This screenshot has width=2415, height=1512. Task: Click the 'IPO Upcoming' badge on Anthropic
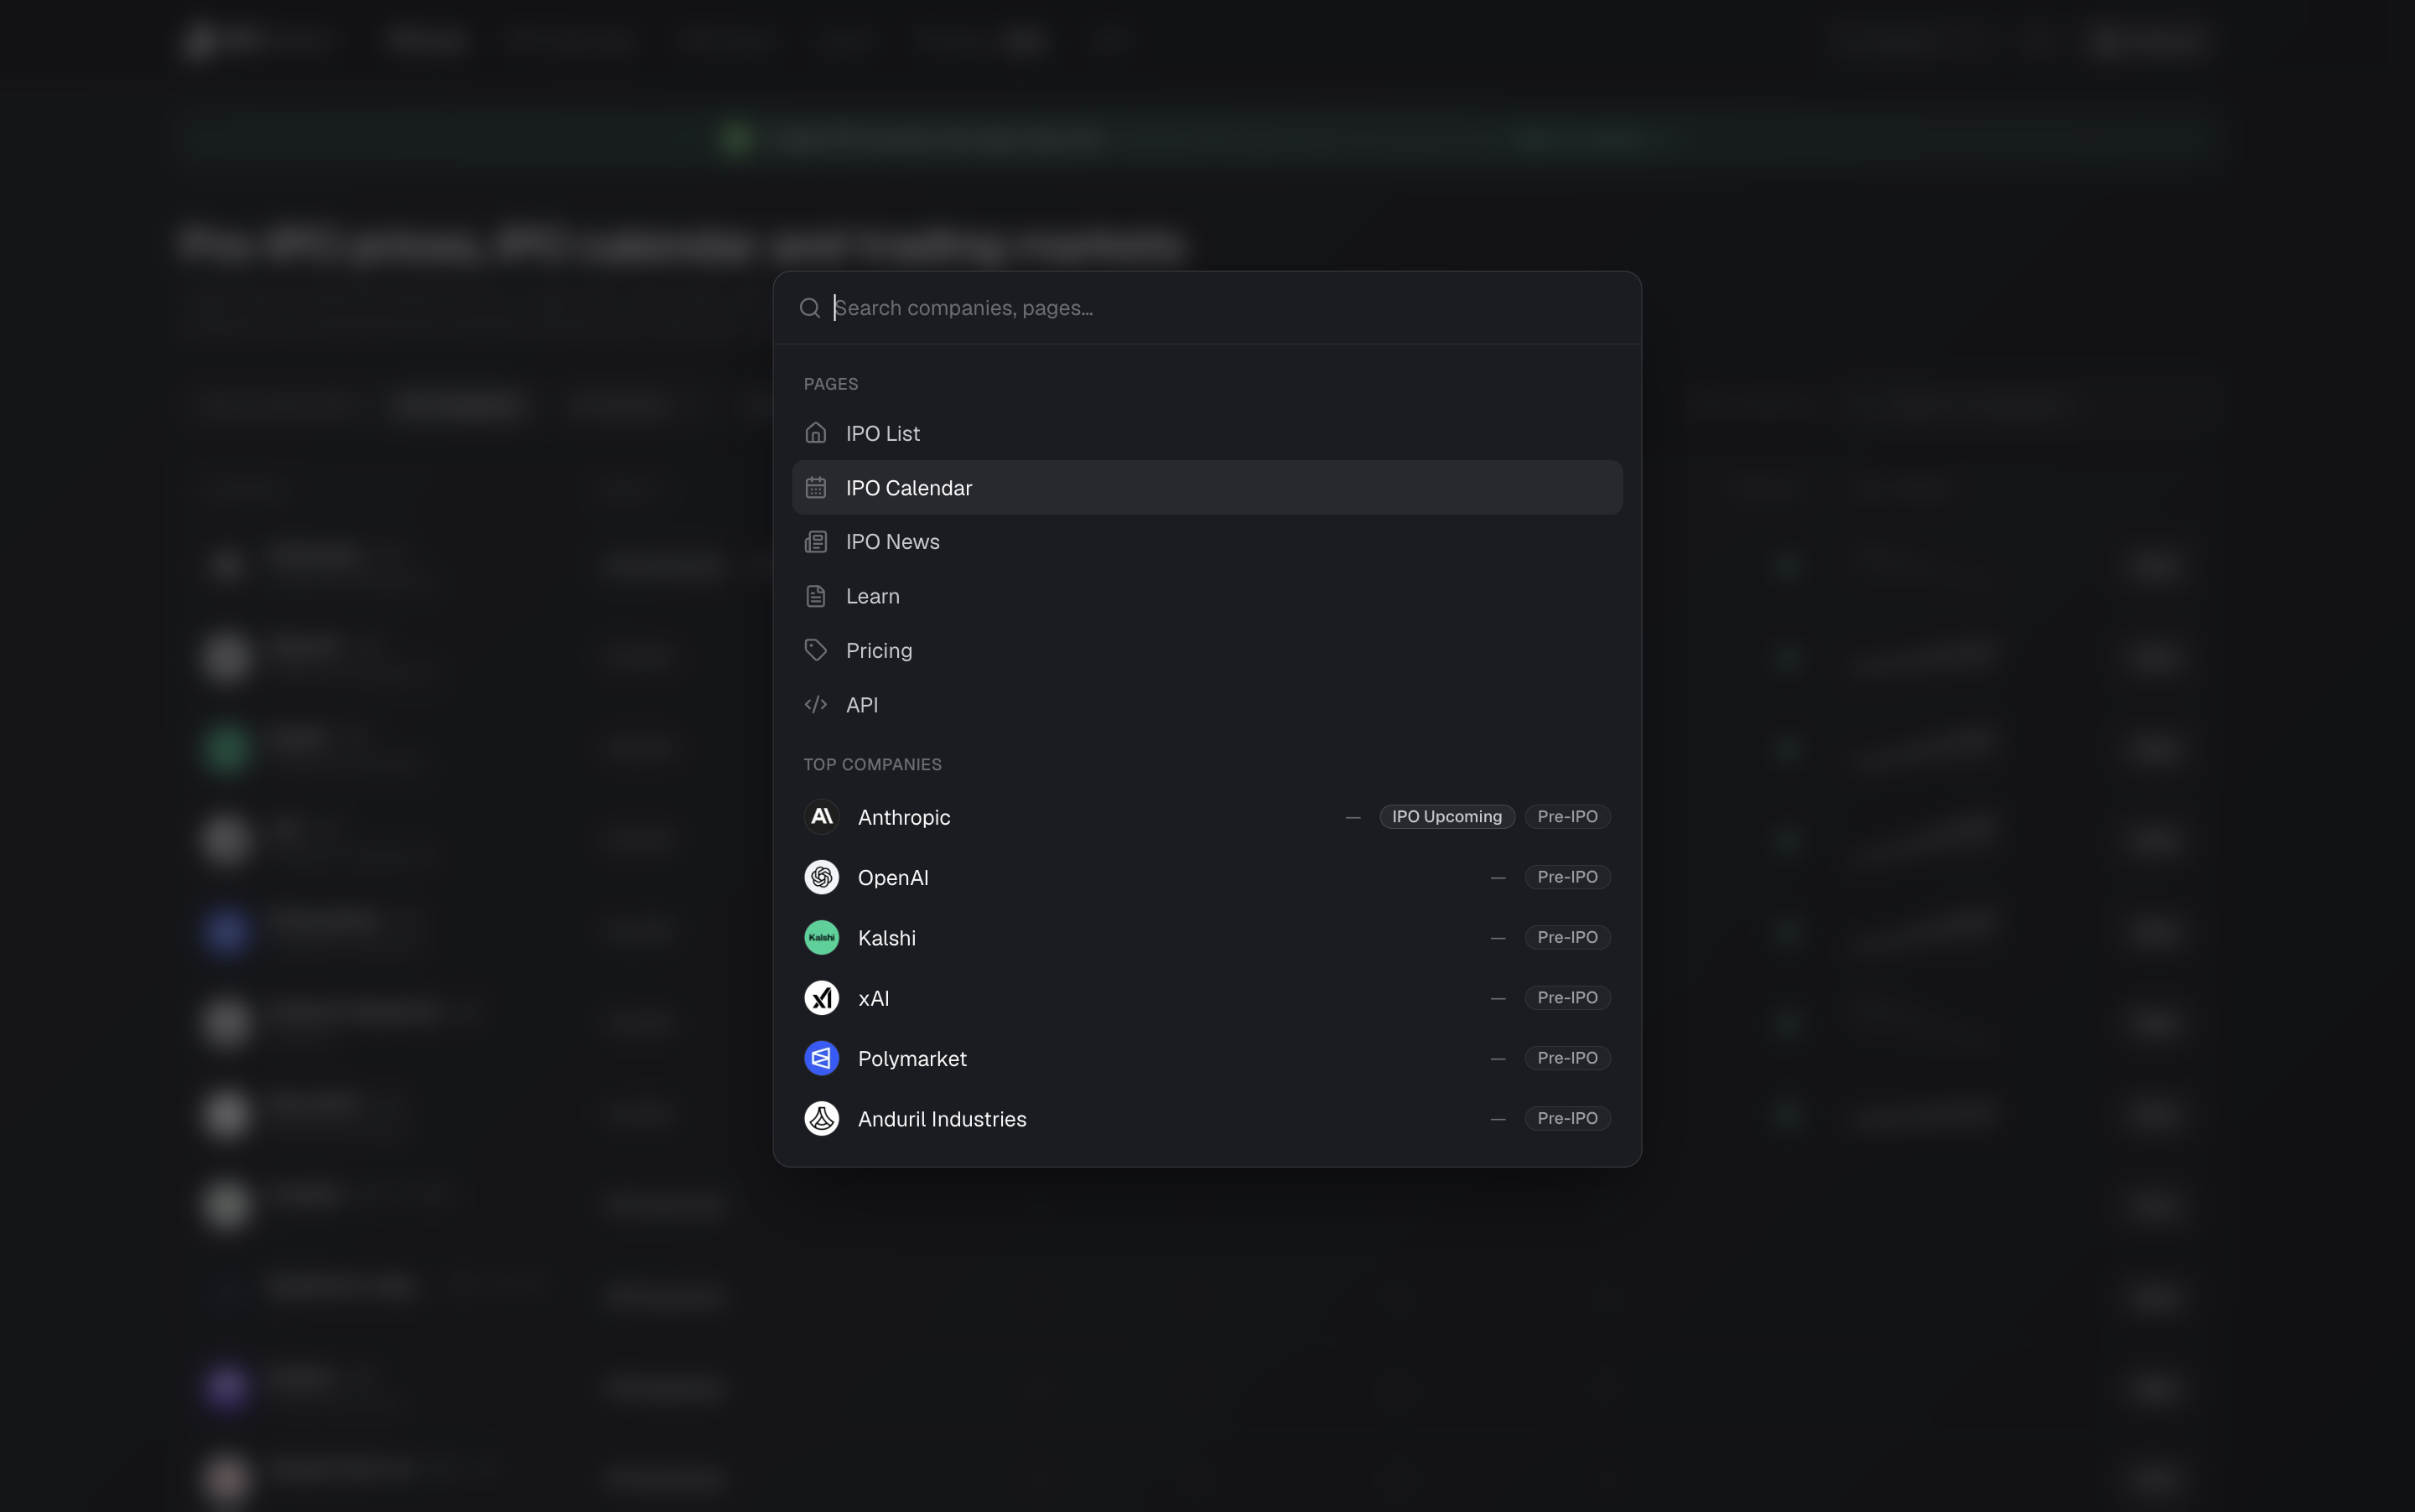pos(1446,817)
